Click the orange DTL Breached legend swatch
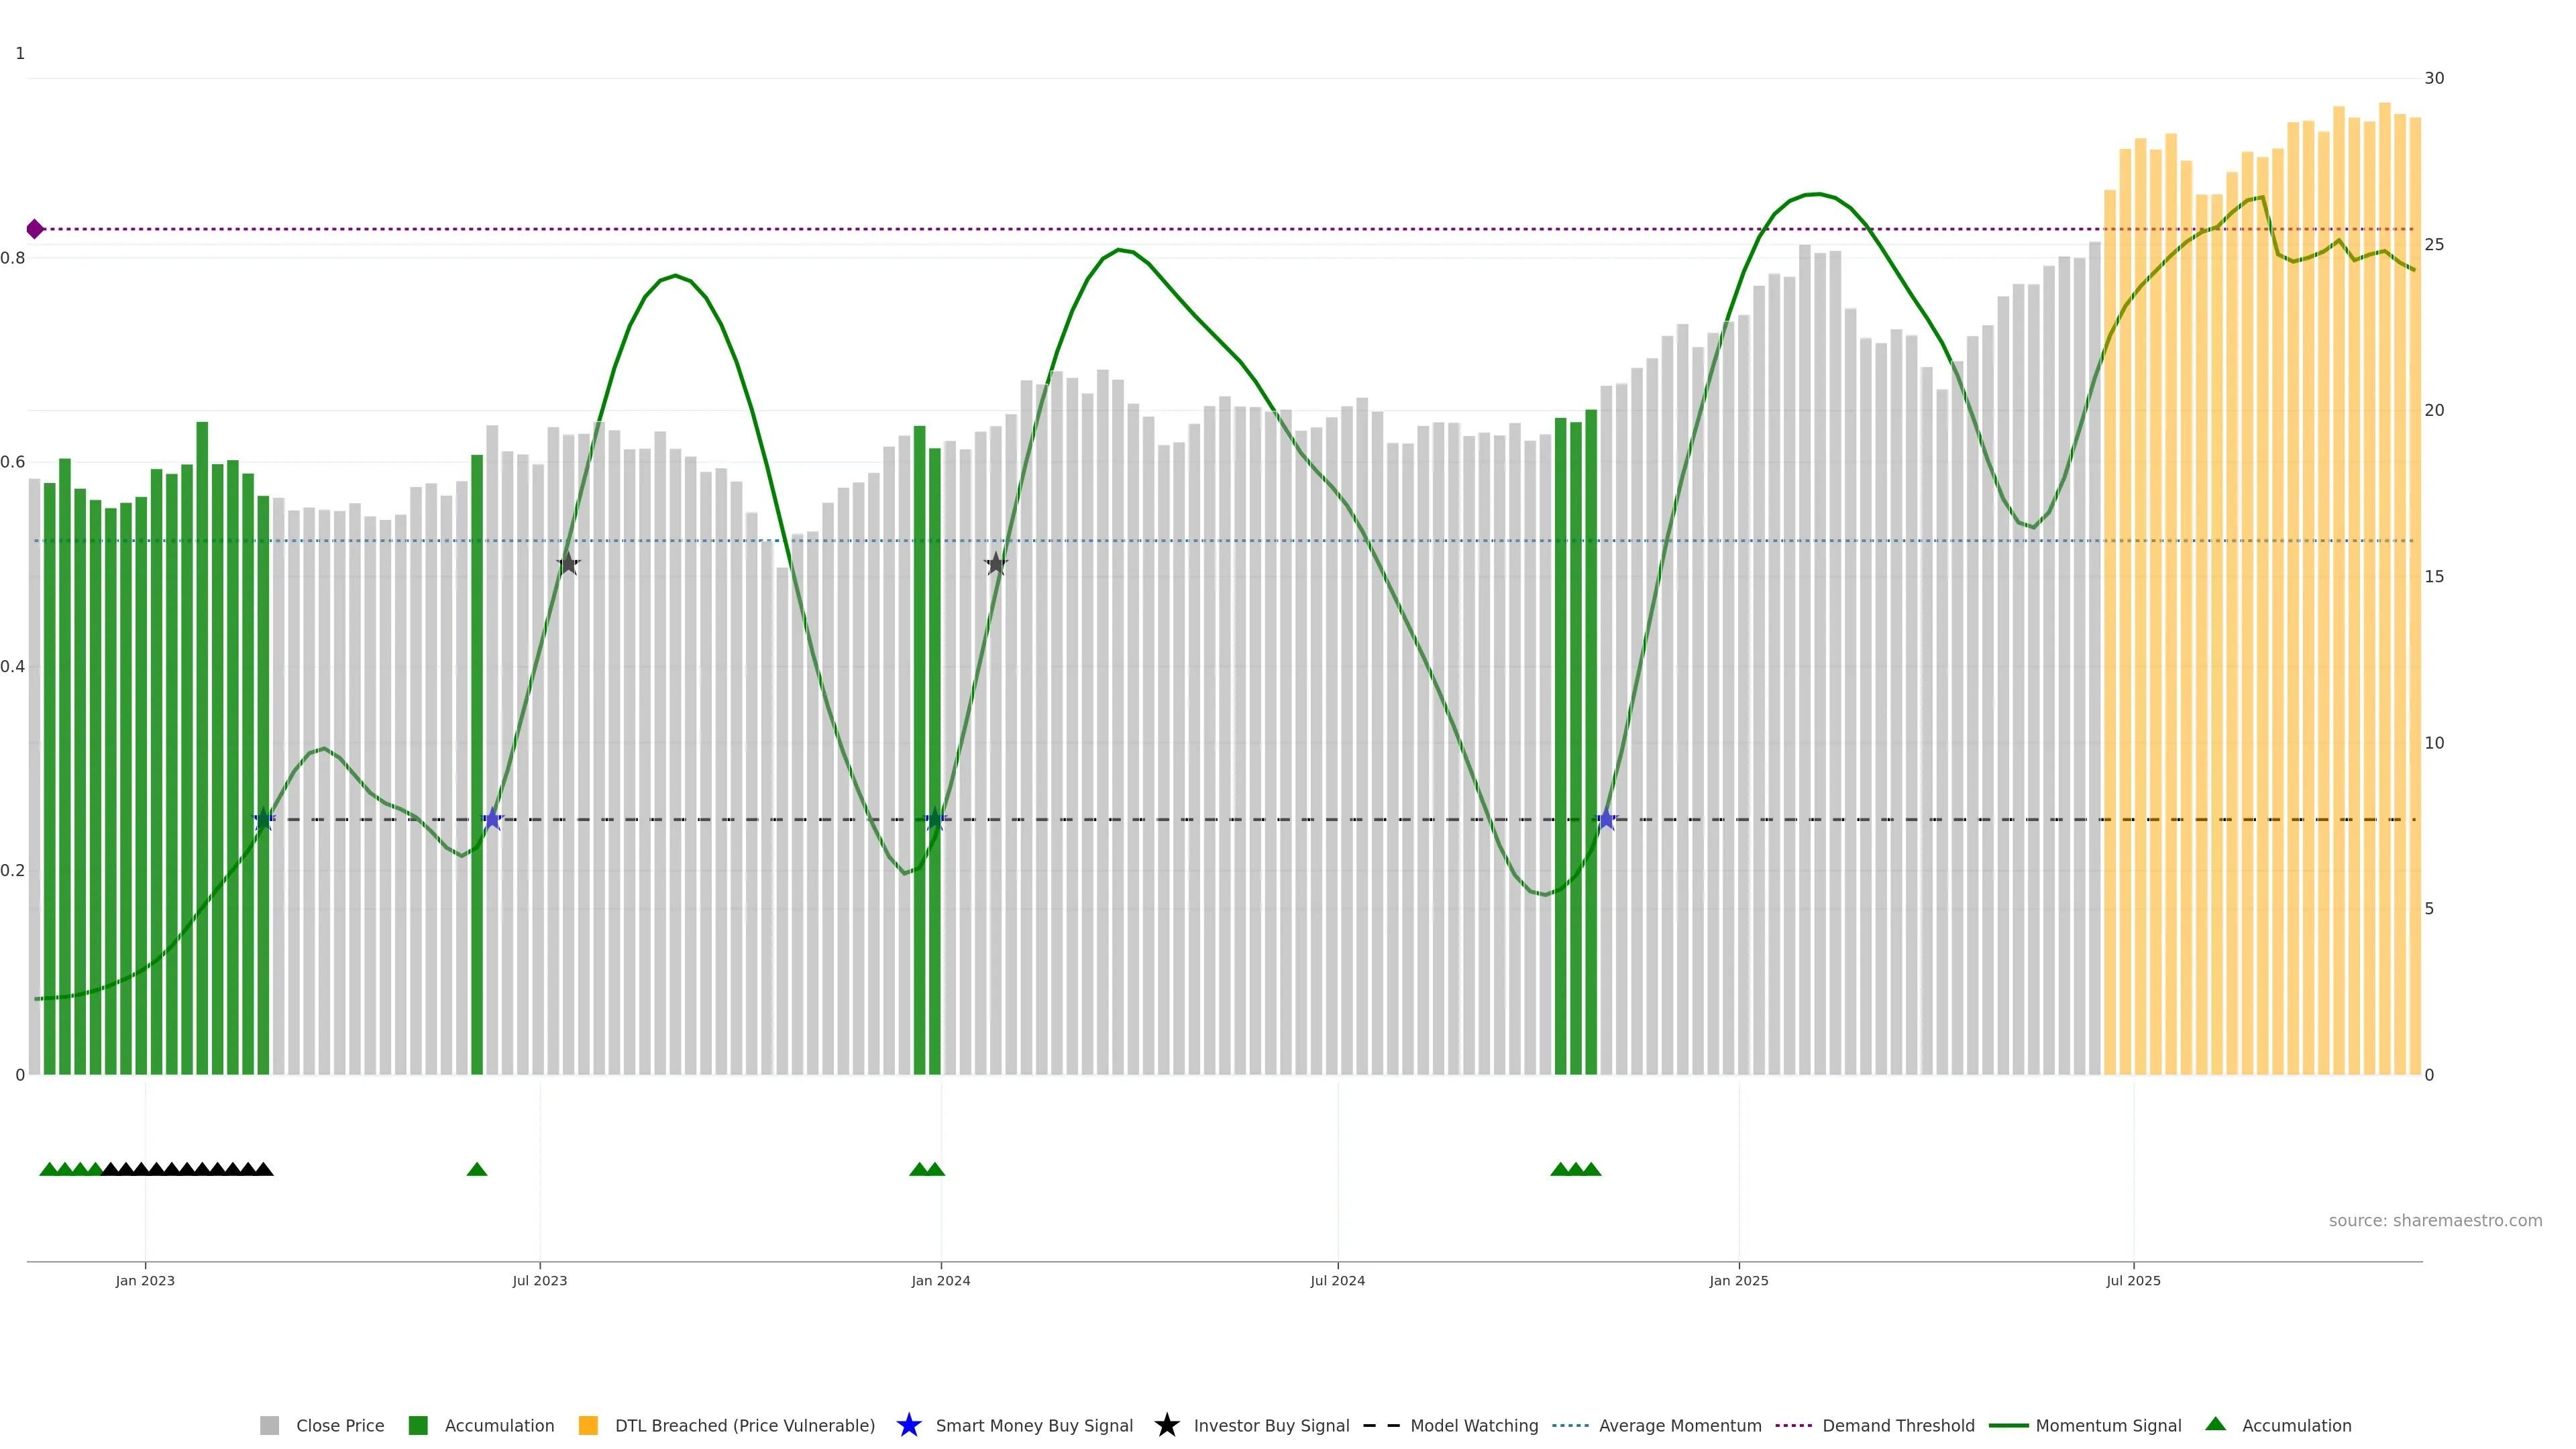 [588, 1426]
